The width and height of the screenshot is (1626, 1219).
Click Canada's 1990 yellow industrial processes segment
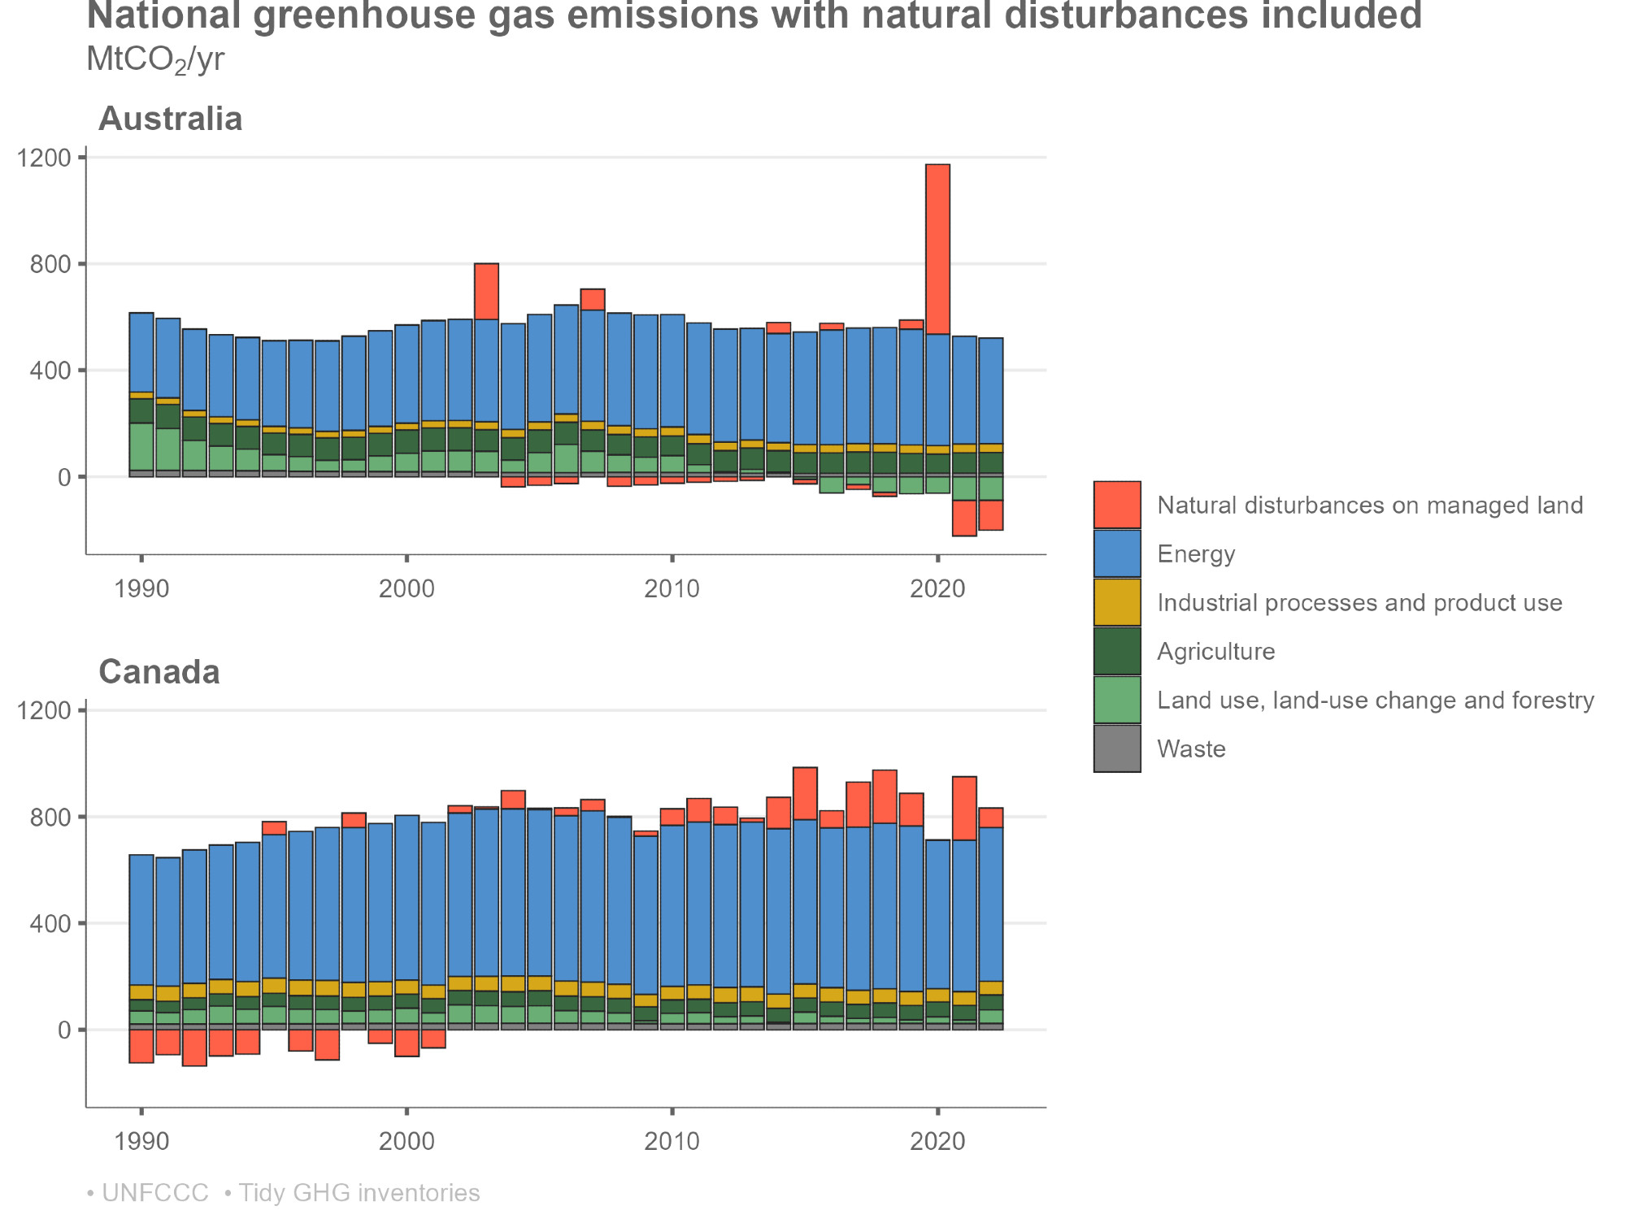pyautogui.click(x=141, y=992)
